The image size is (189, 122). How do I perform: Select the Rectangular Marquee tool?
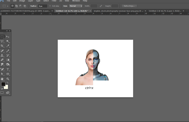pos(2,37)
